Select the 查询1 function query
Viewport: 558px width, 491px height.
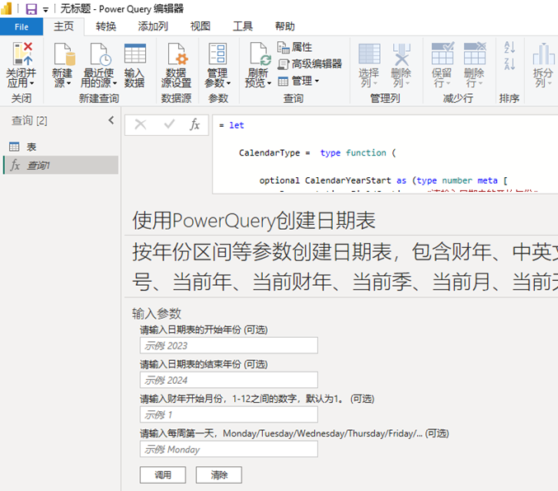[60, 165]
